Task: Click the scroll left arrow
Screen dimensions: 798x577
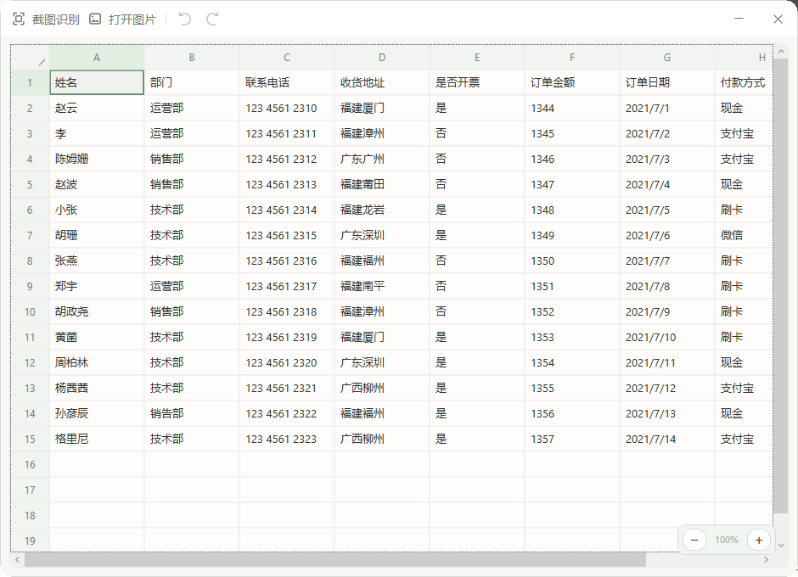Action: (17, 560)
